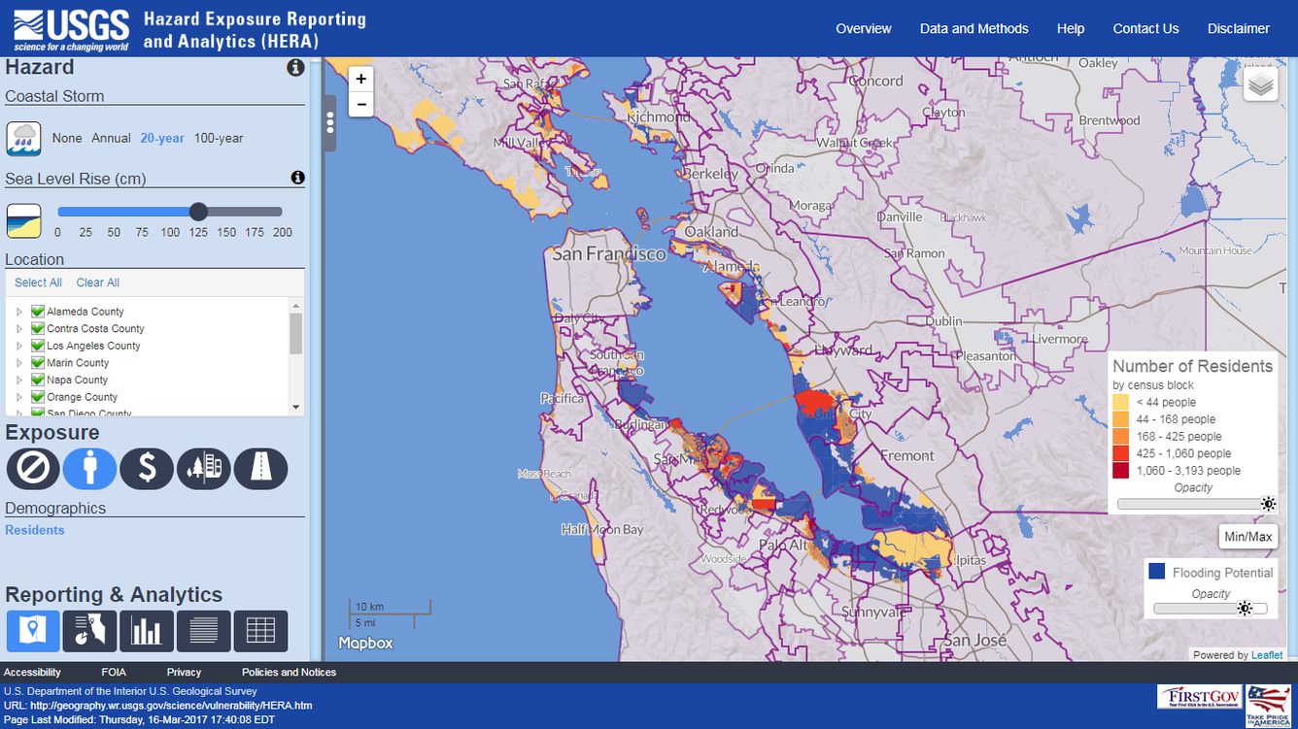Open the bar chart analytics view
The height and width of the screenshot is (729, 1298).
147,631
